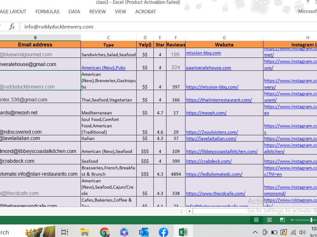Open the REVIEW ribbon tab
Image resolution: width=317 pixels, height=237 pixels.
[x=97, y=12]
